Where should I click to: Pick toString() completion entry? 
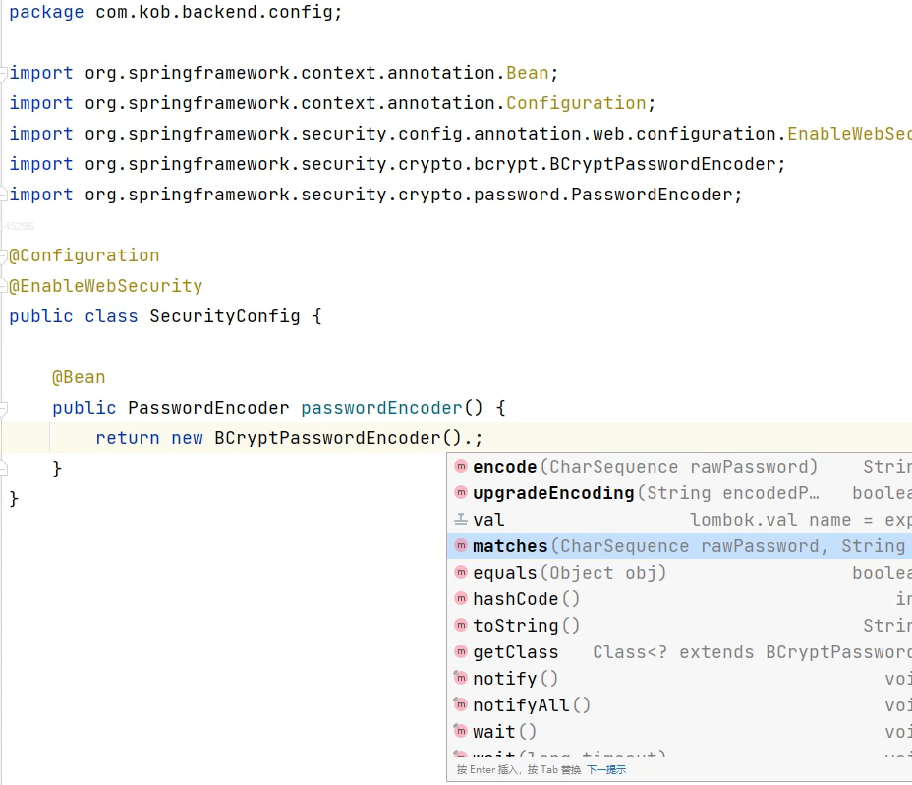679,626
